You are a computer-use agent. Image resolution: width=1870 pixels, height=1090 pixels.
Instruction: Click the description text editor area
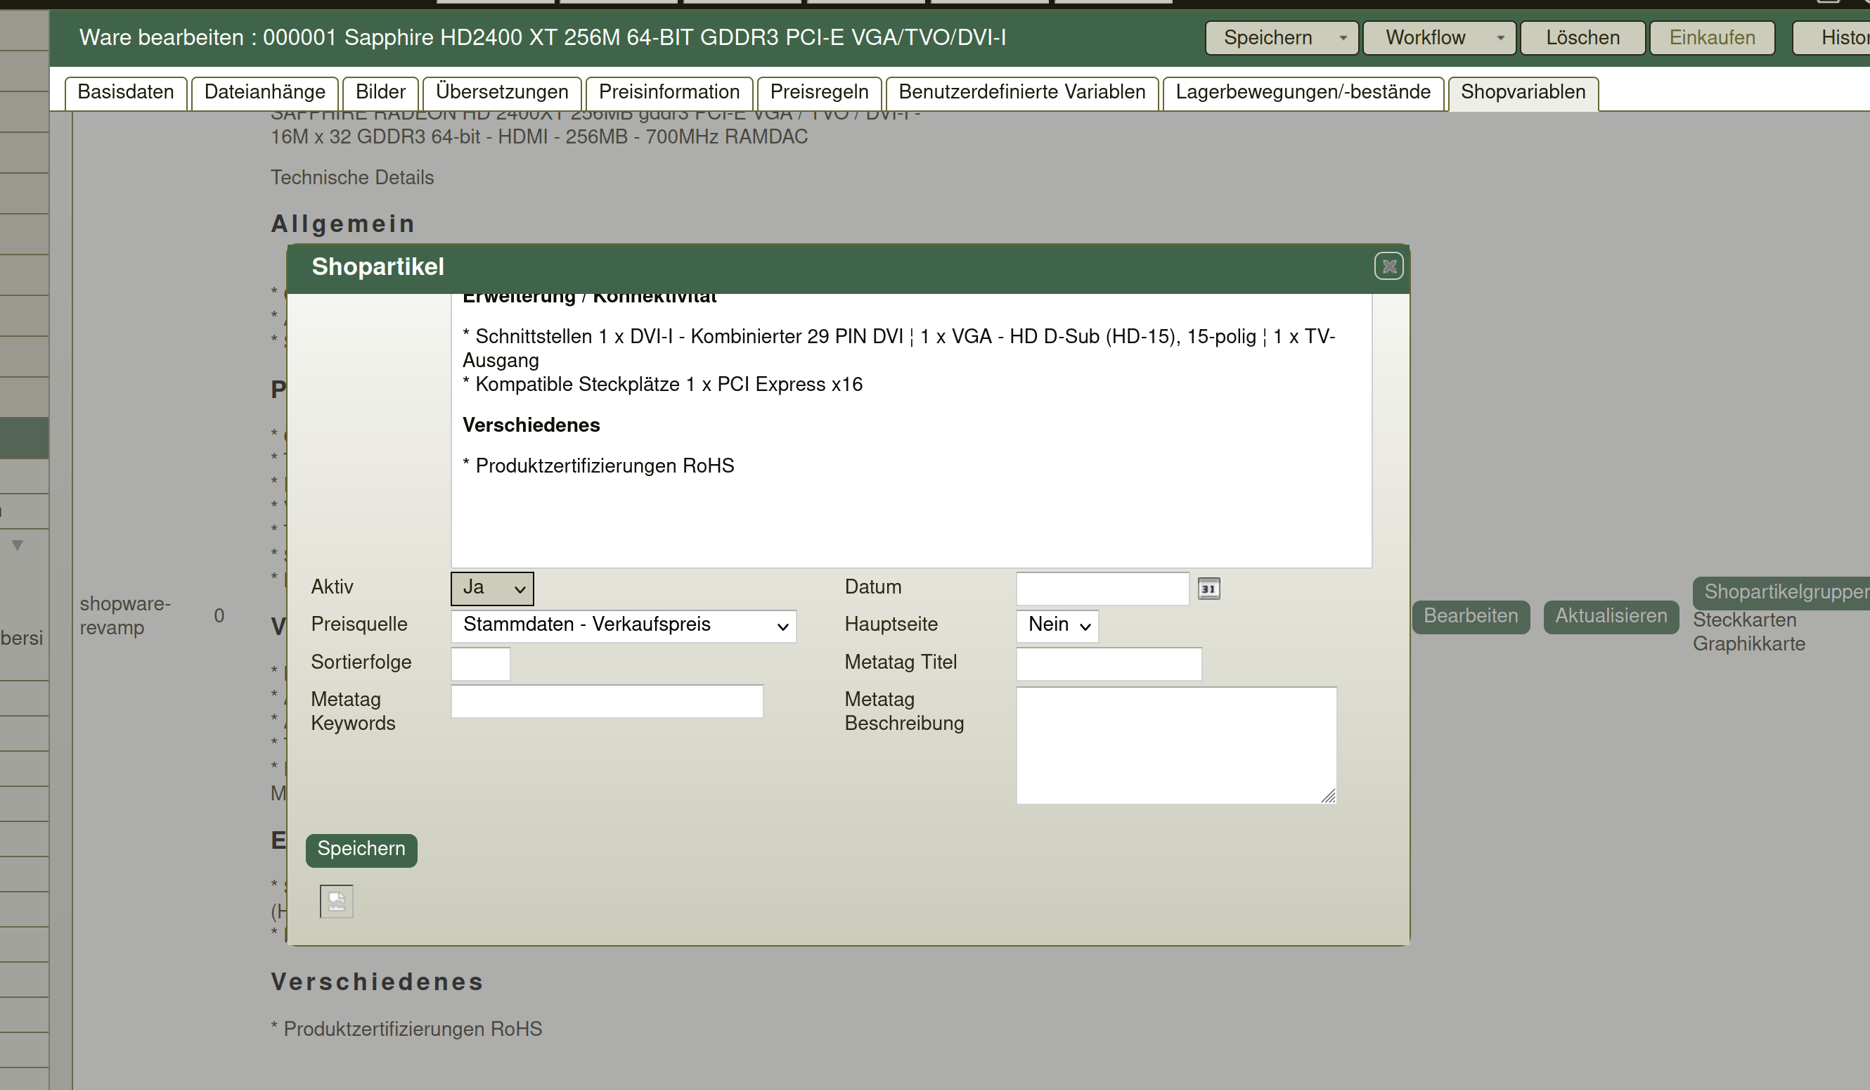tap(911, 430)
